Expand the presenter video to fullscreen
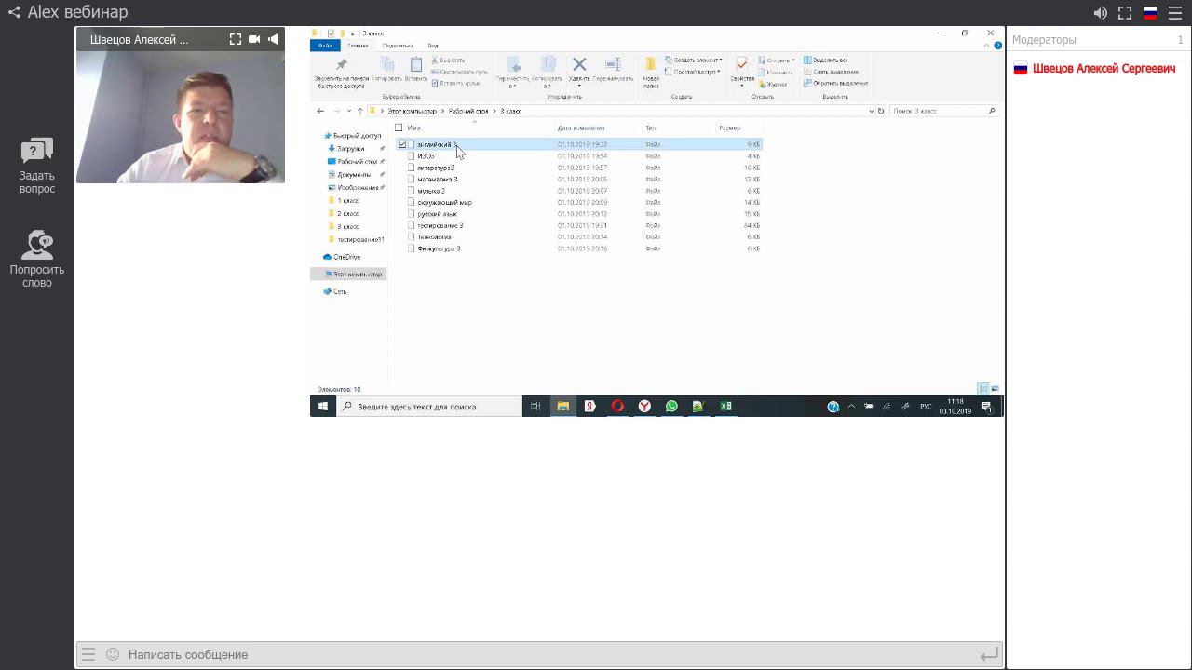Screen dimensions: 1192x670 tap(236, 39)
